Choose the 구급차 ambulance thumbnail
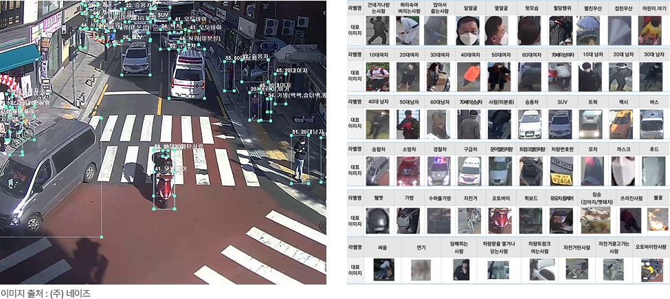The image size is (670, 299). point(469,171)
